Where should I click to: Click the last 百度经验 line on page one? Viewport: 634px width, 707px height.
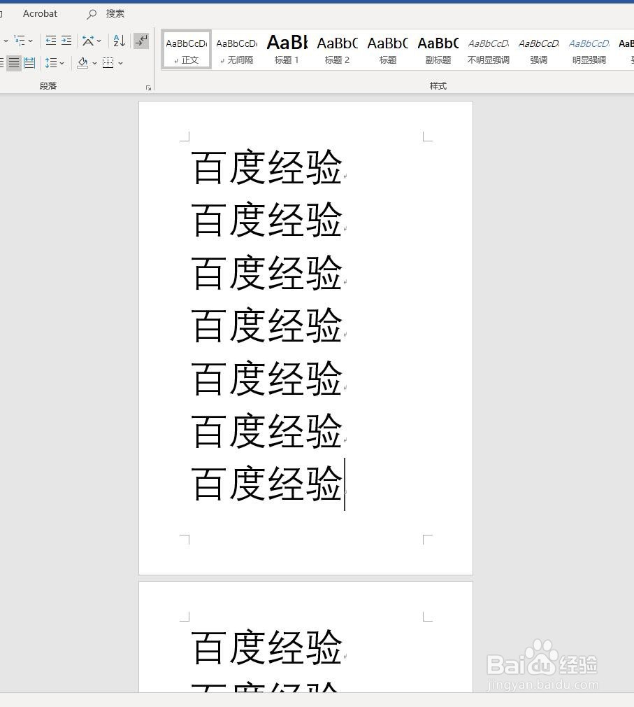266,484
